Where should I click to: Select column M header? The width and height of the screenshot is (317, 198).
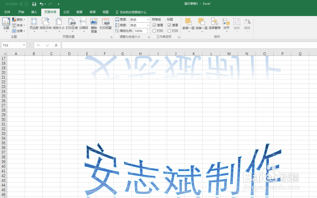229,54
